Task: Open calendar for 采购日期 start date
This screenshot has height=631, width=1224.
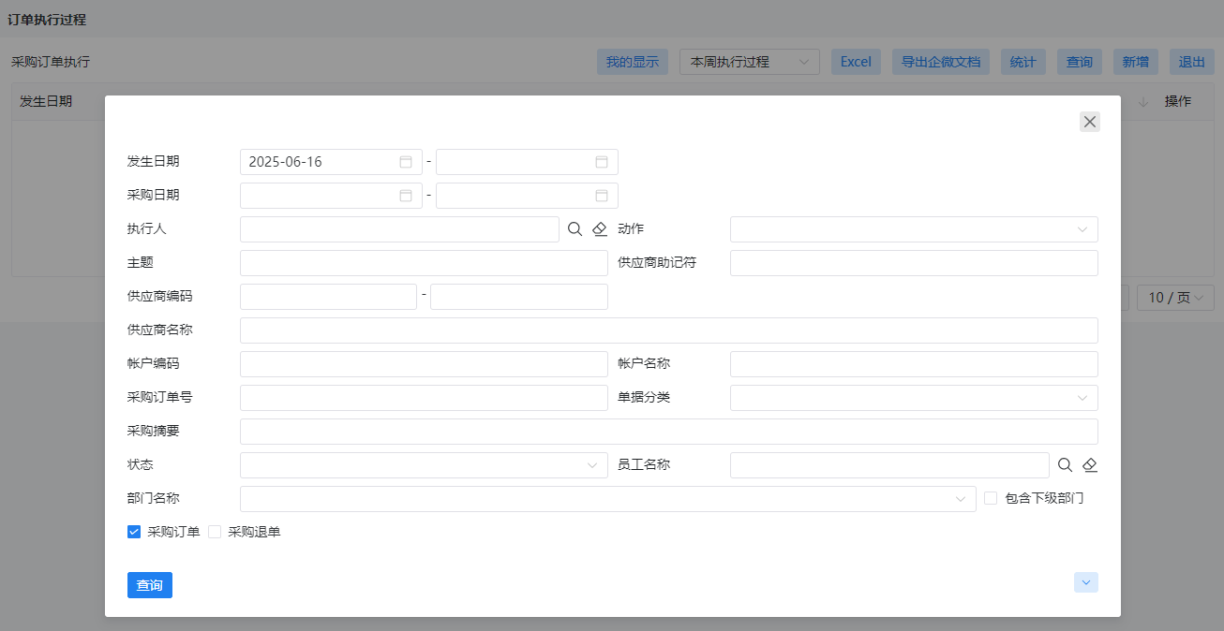Action: point(406,196)
